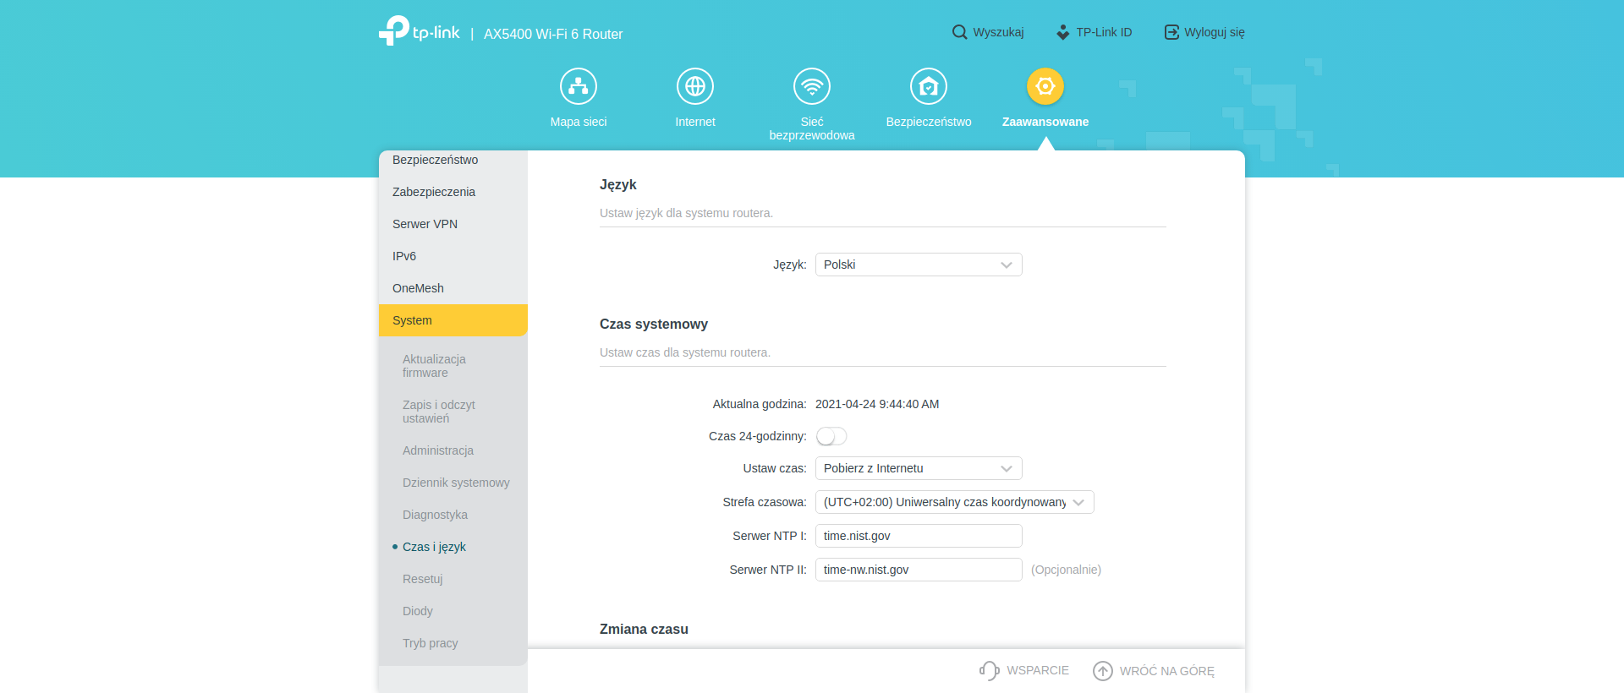Open the Ustaw czas dropdown
This screenshot has height=693, width=1624.
918,468
